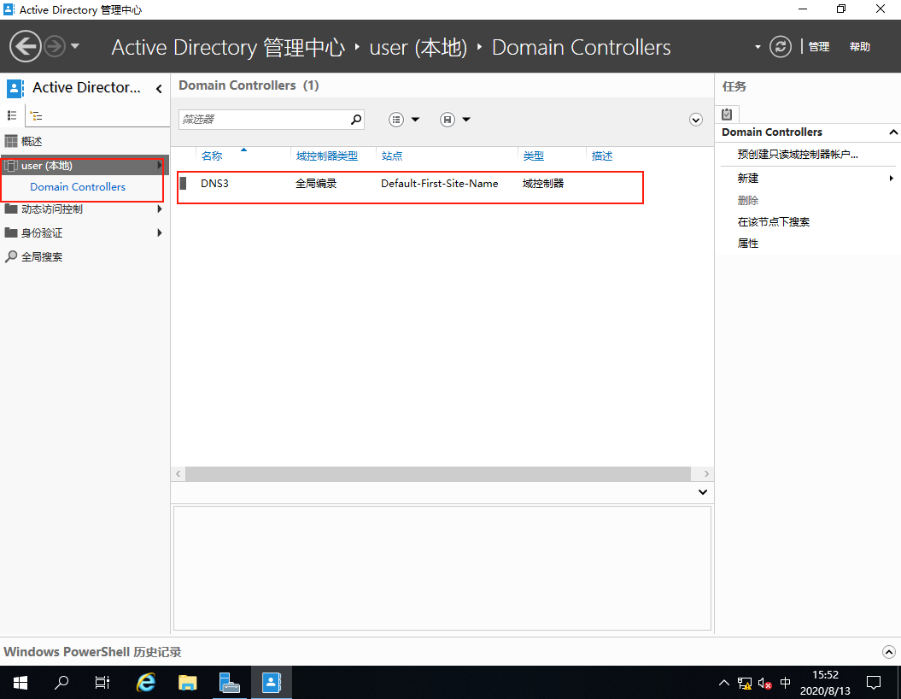Open 属性 properties task
Viewport: 901px width, 699px height.
click(x=747, y=244)
